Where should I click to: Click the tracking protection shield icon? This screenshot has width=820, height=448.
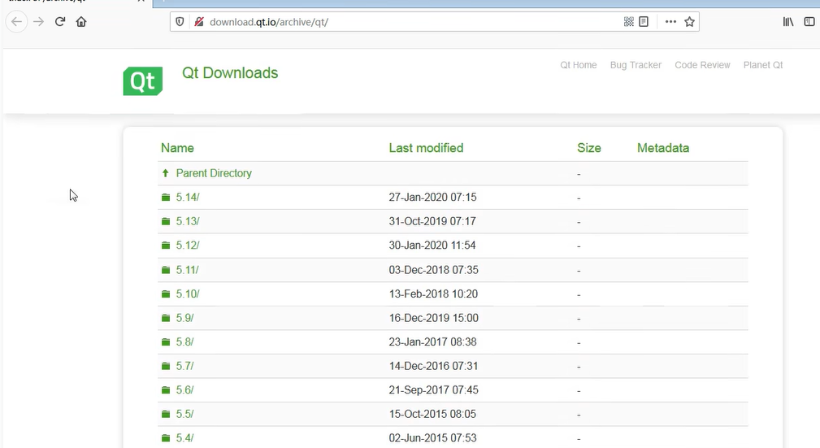pyautogui.click(x=180, y=22)
